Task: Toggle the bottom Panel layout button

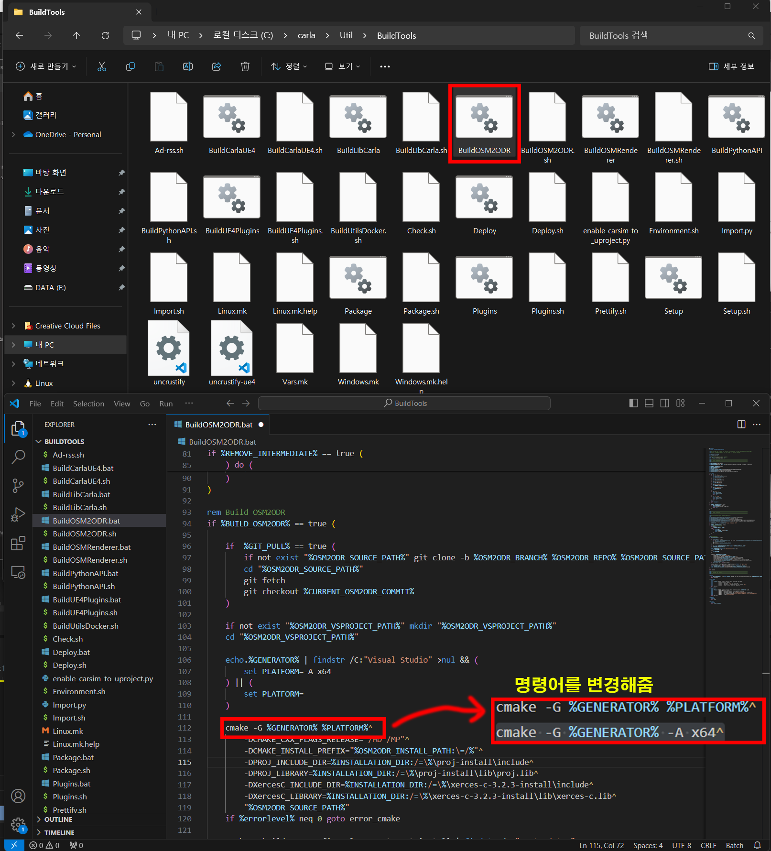Action: point(649,404)
